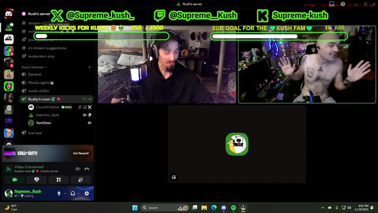Screen dimensions: 378x213
Task: Select the Kushy's room voice channel
Action: (56, 99)
